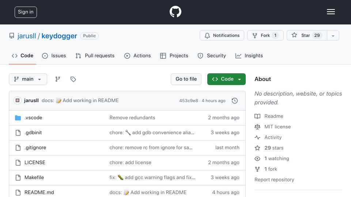Open the README.md file
This screenshot has height=197, width=351.
[39, 193]
